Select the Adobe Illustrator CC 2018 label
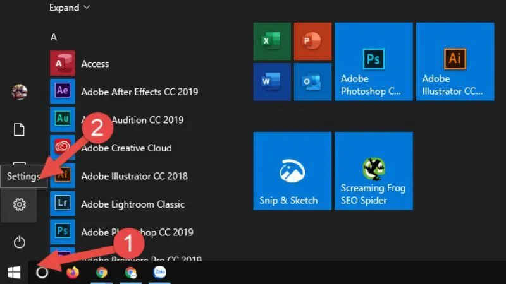 [134, 176]
